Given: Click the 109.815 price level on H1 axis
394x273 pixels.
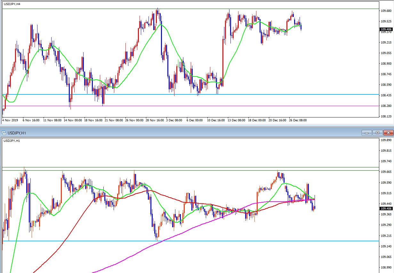Looking at the screenshot, I should click(386, 151).
